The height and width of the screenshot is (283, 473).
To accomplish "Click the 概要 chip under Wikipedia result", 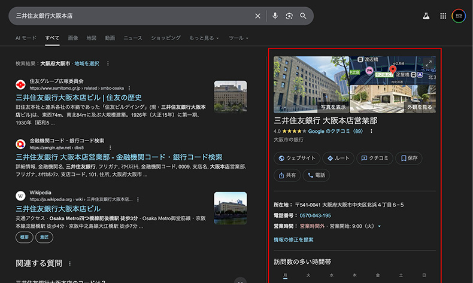I will (25, 238).
